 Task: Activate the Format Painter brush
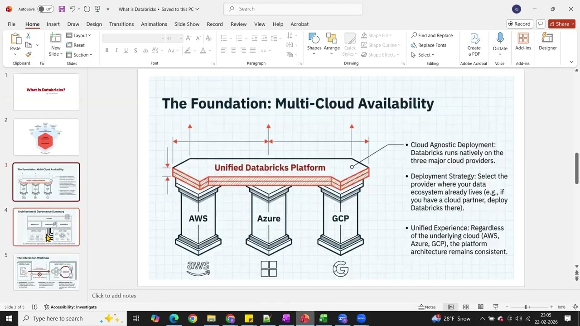(x=29, y=54)
